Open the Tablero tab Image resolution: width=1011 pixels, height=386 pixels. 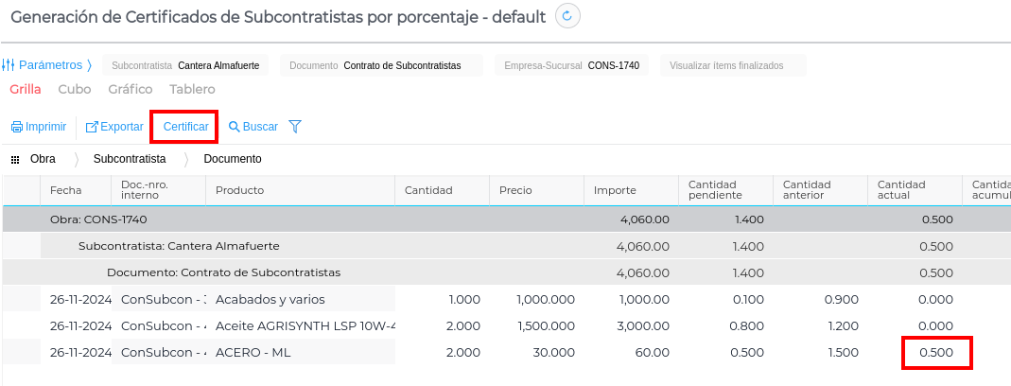(x=192, y=90)
